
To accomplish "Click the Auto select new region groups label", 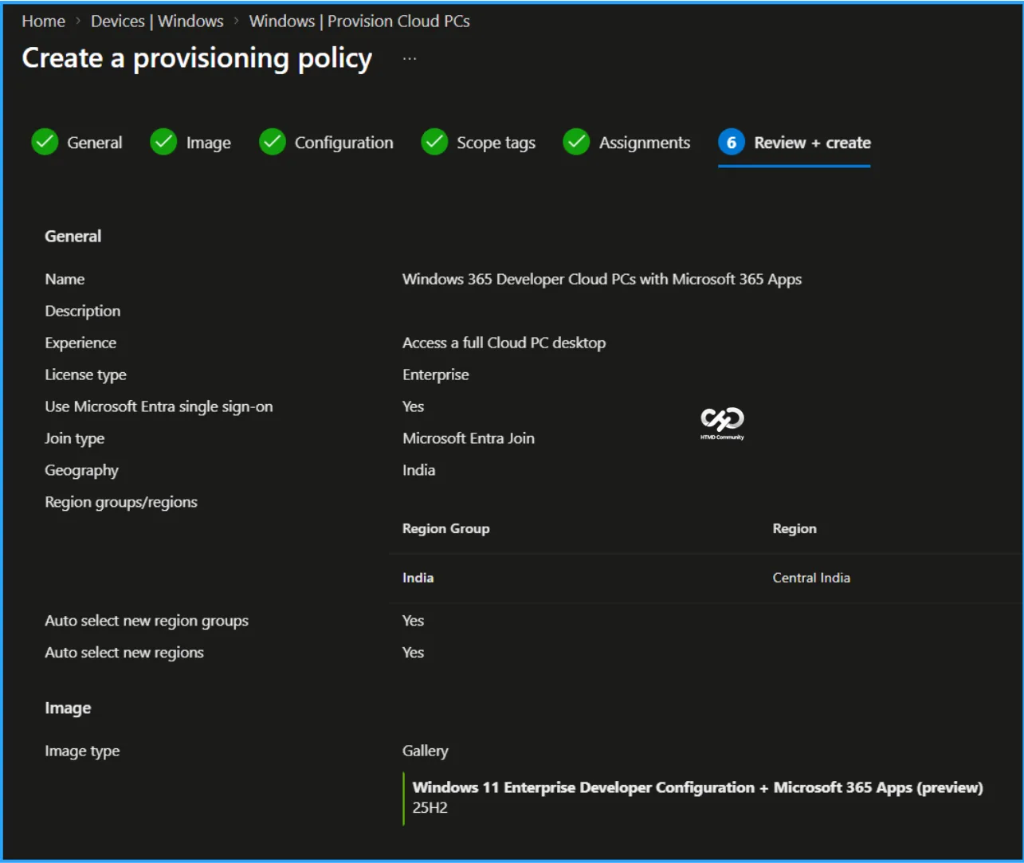I will click(x=147, y=621).
